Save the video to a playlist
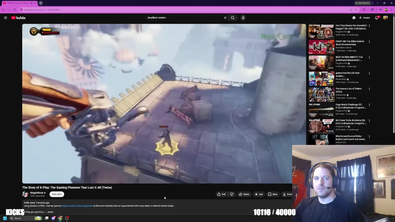 pos(272,194)
